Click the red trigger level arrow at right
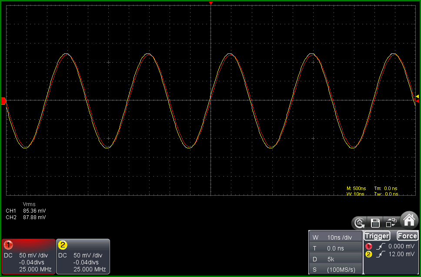421x277 pixels. (417, 101)
